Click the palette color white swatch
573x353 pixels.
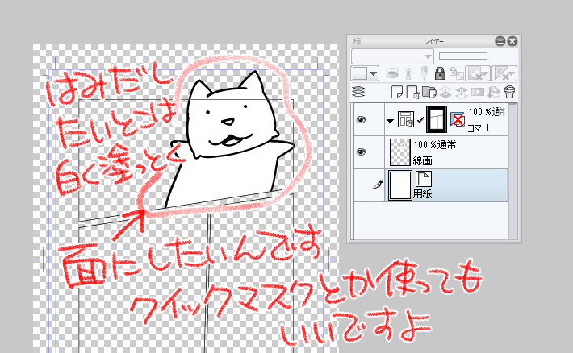360,73
